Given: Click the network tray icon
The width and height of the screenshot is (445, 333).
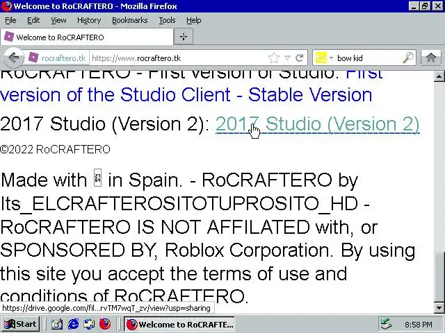Looking at the screenshot, I should pyautogui.click(x=387, y=324).
